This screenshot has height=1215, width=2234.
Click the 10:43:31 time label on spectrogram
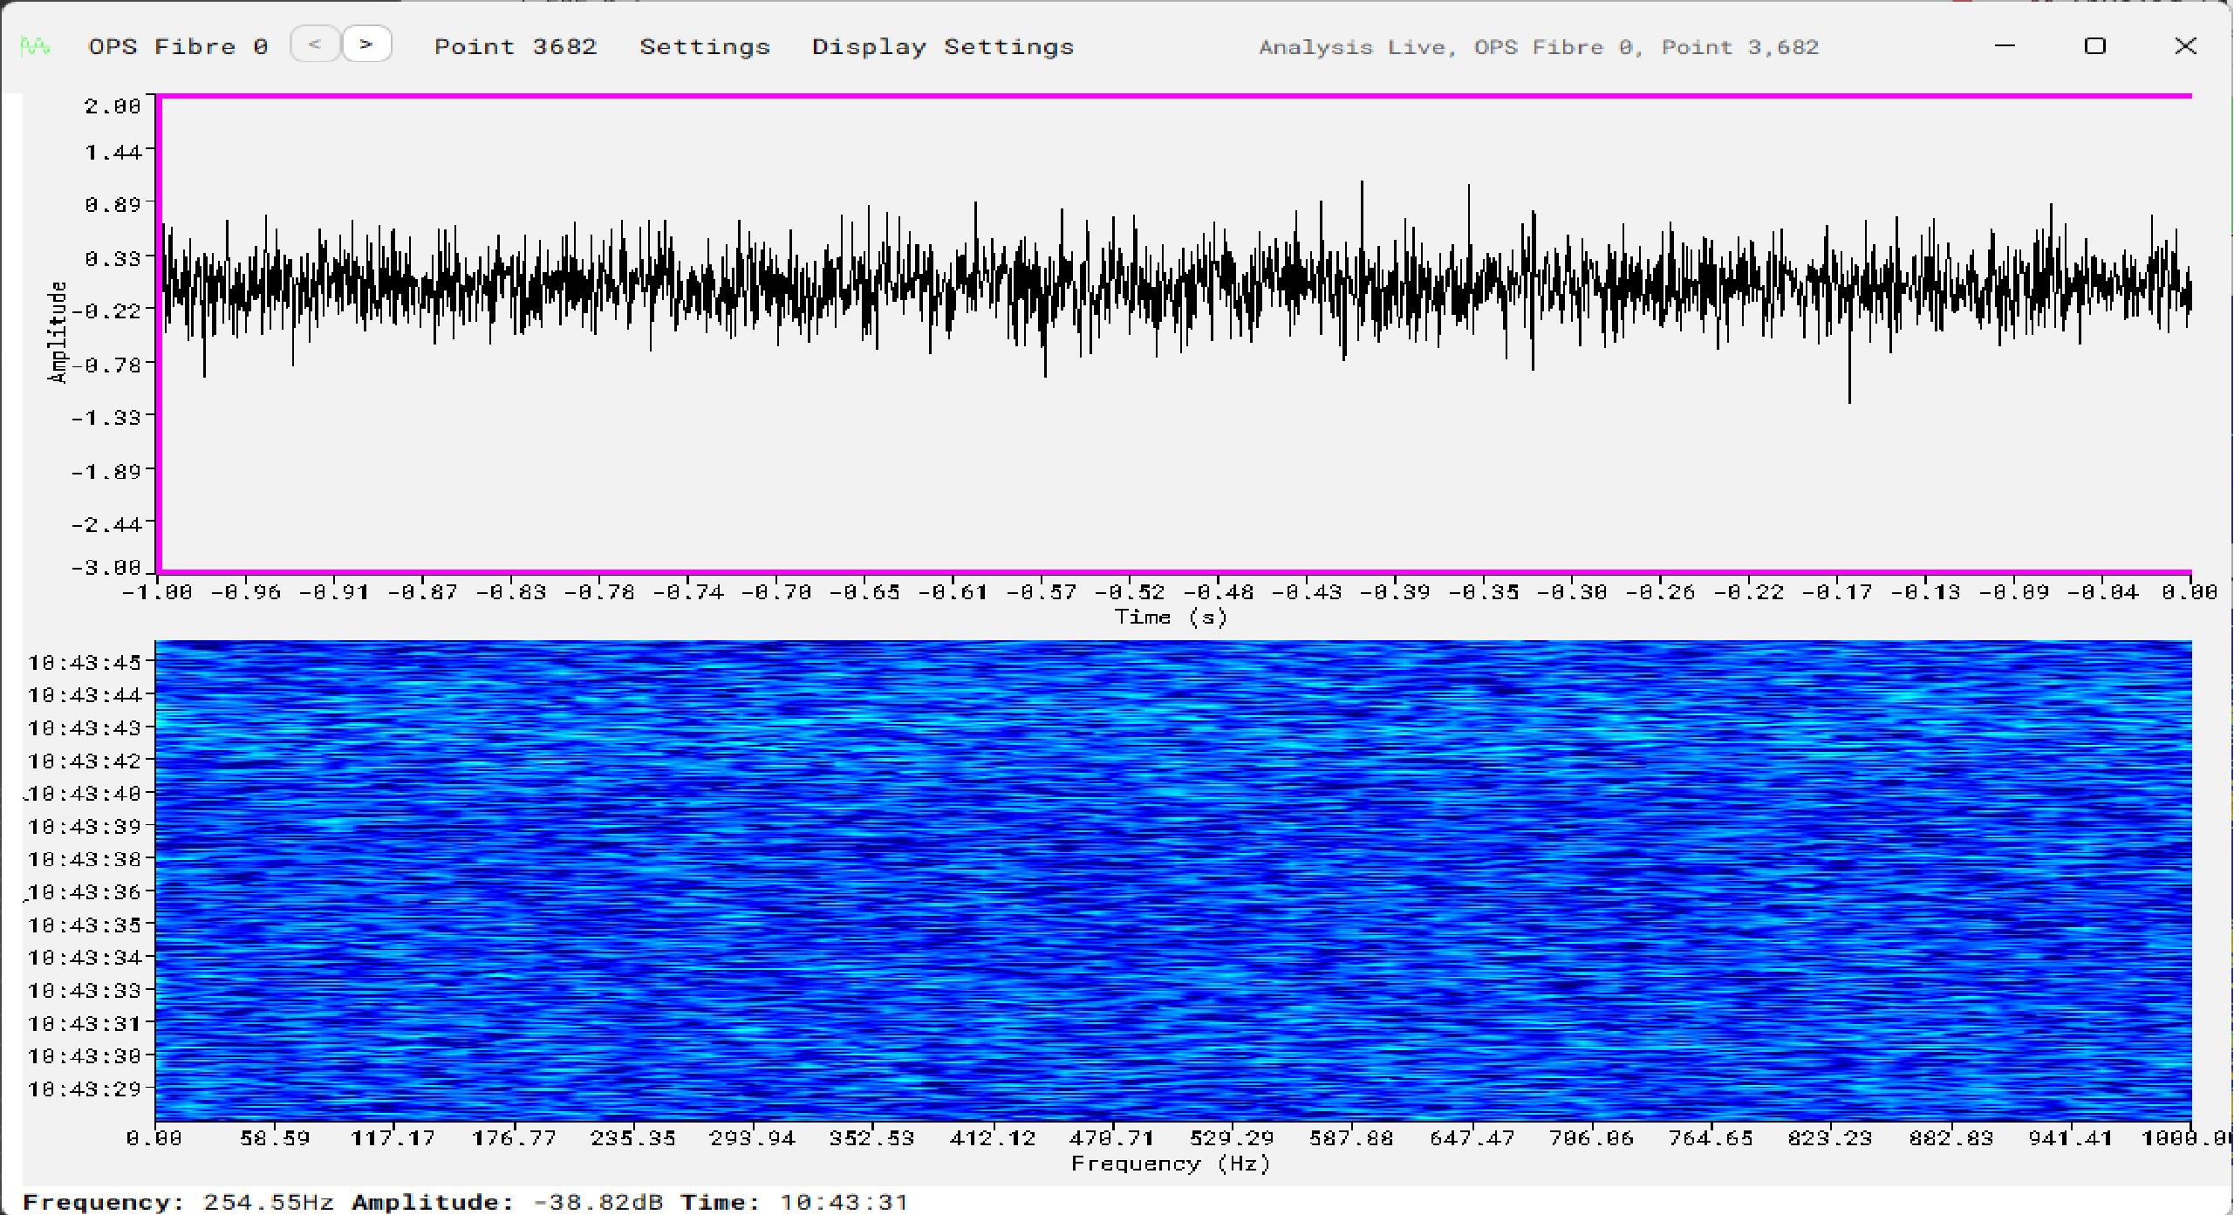coord(85,1023)
